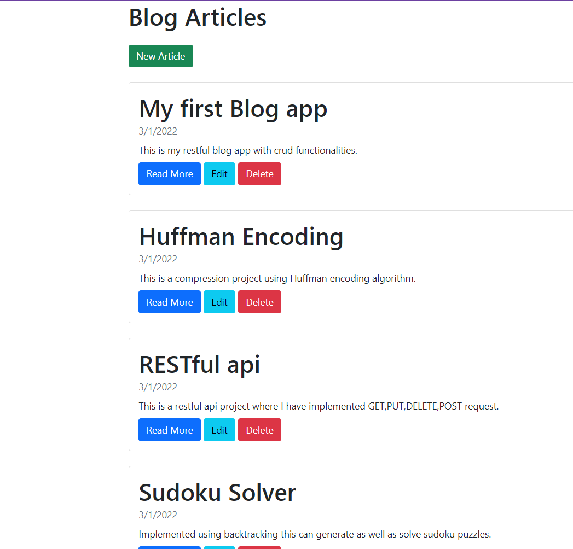
Task: Delete the Huffman Encoding article
Action: 259,302
